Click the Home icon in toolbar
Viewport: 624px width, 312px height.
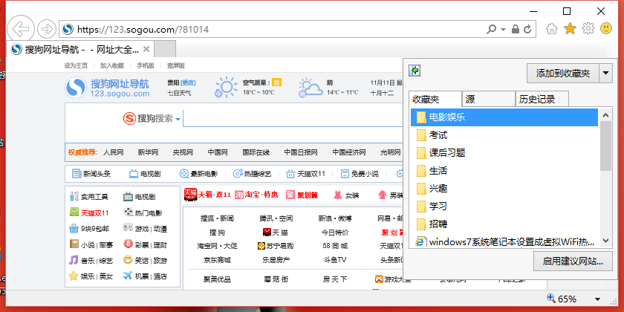point(552,29)
